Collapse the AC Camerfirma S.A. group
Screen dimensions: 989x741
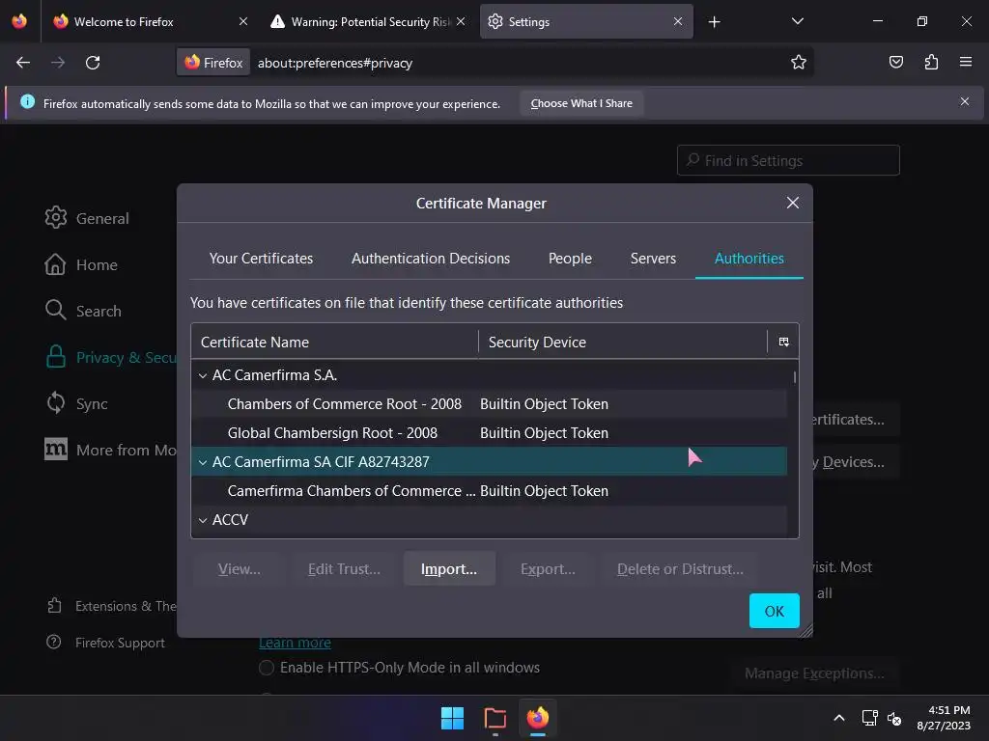tap(203, 375)
